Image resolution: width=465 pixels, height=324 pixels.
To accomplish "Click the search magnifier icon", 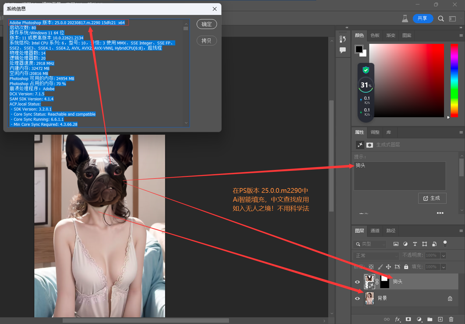I will [x=441, y=19].
